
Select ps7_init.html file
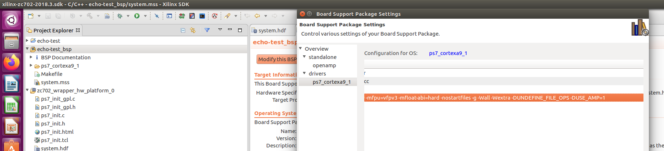[57, 132]
